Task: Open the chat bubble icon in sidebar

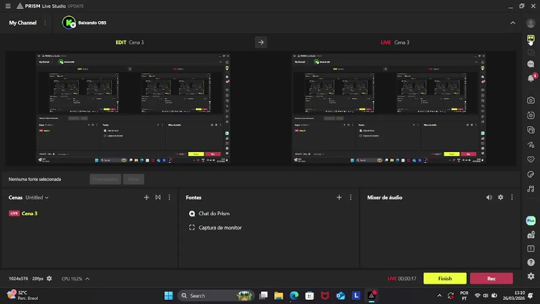Action: pyautogui.click(x=531, y=64)
